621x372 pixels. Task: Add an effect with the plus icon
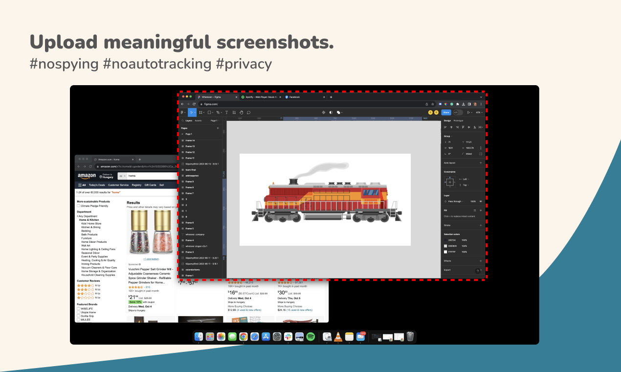click(x=481, y=261)
